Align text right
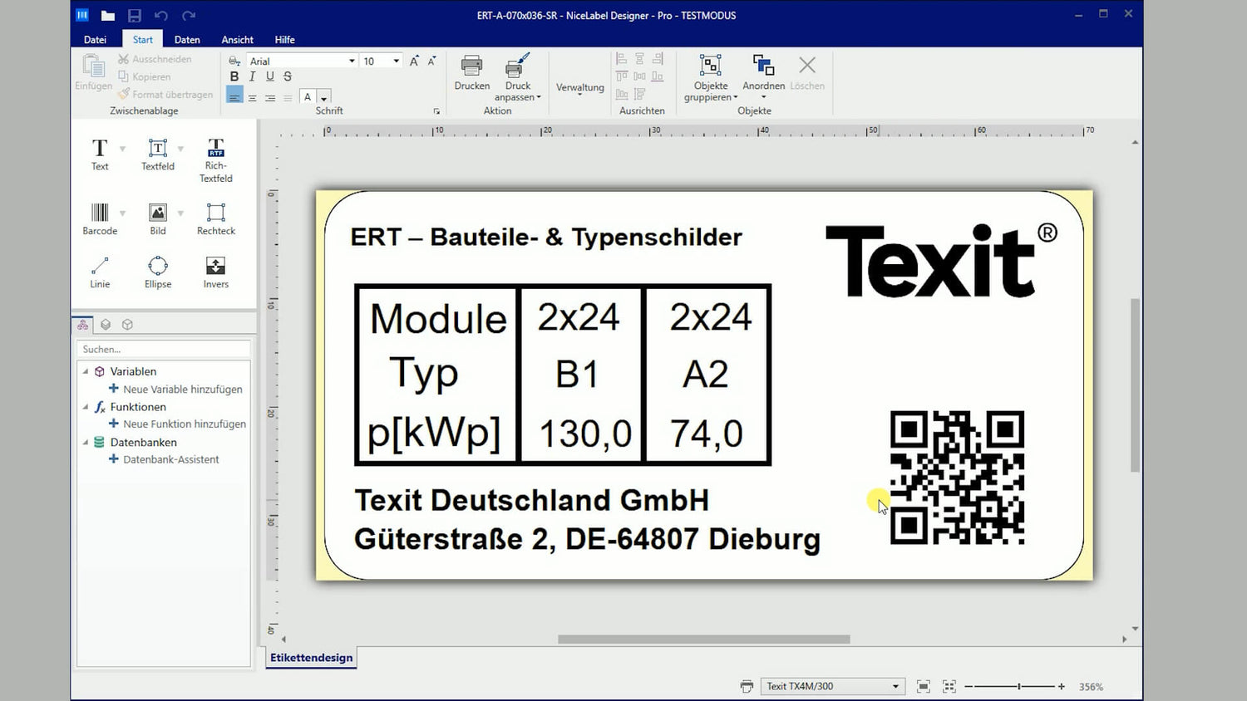 [270, 97]
